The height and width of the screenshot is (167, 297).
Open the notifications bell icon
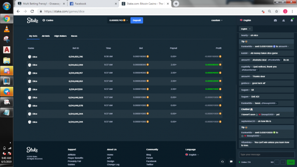(292, 20)
